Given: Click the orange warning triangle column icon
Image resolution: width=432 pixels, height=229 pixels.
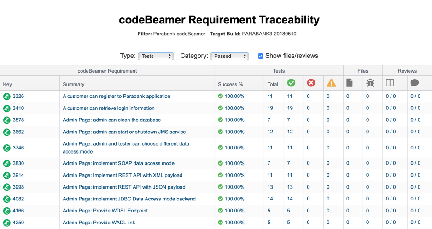Looking at the screenshot, I should point(331,83).
